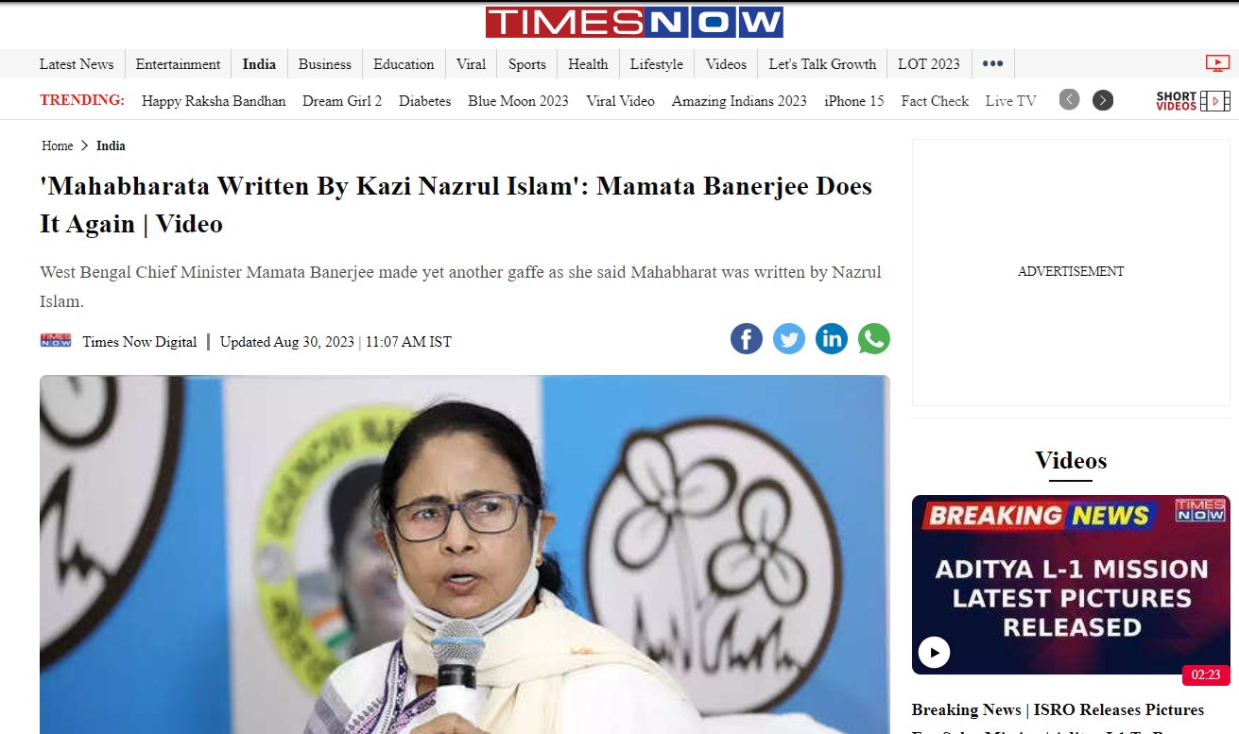
Task: Click the Times Now logo at top
Action: click(634, 23)
